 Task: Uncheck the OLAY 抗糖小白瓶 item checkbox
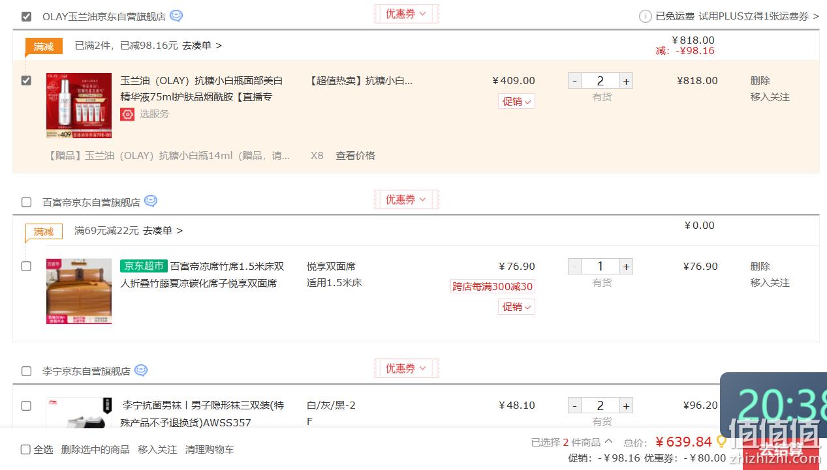[26, 81]
